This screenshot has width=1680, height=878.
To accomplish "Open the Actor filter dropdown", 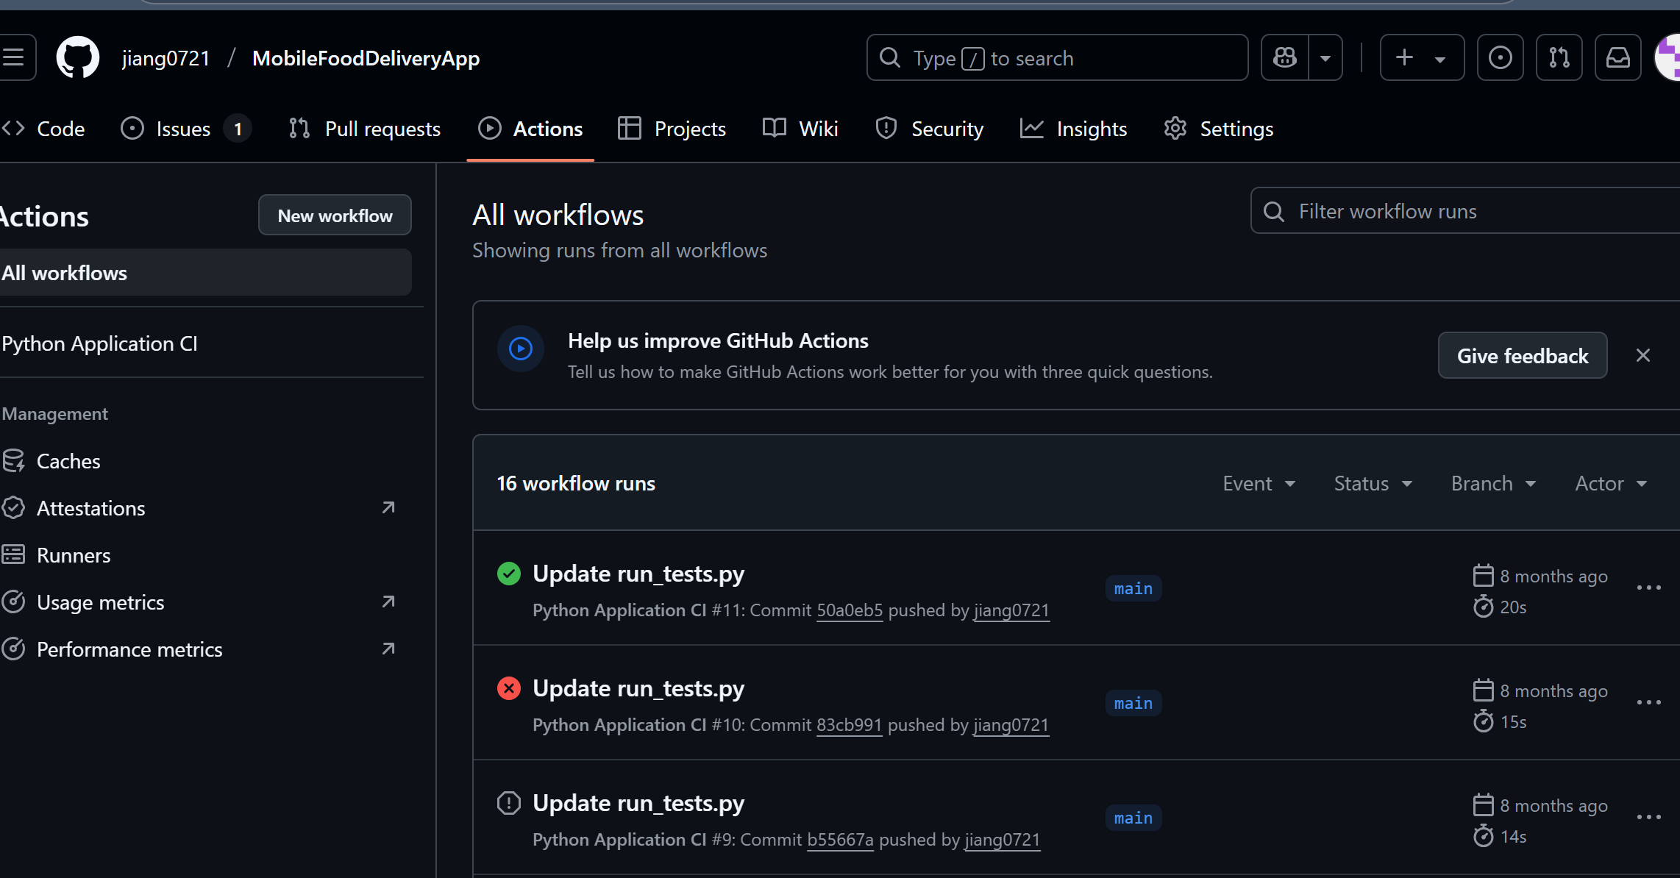I will [x=1611, y=483].
